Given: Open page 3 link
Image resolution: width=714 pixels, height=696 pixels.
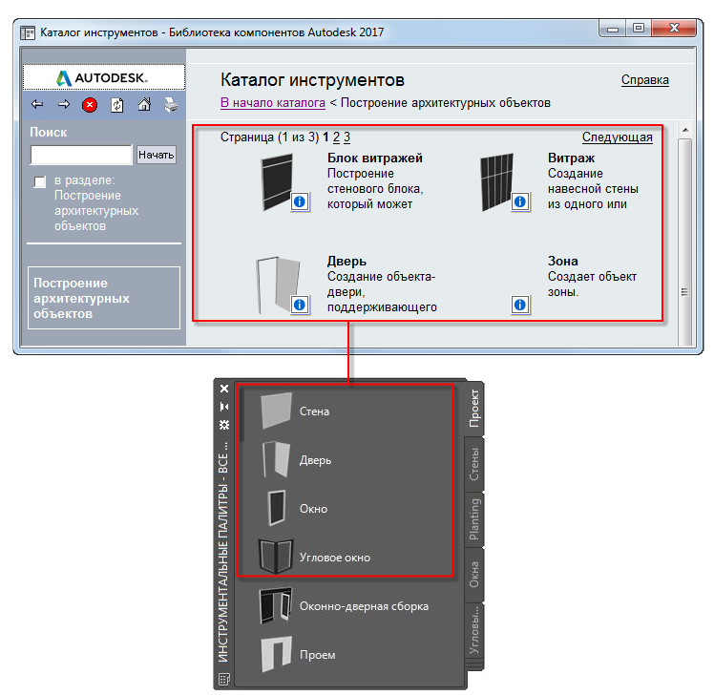Looking at the screenshot, I should click(347, 137).
